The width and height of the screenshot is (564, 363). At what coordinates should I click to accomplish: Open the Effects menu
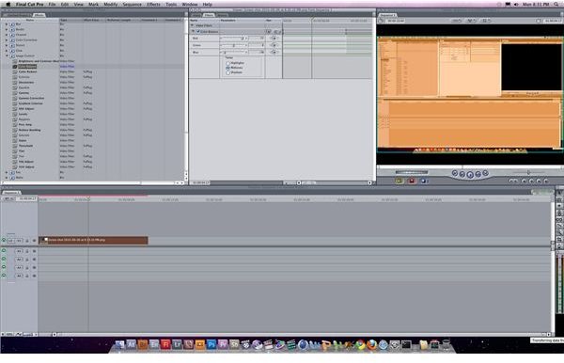click(153, 5)
